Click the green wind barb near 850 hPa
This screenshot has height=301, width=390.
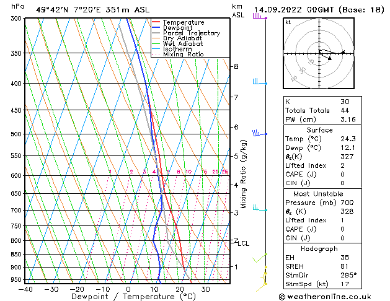260,257
